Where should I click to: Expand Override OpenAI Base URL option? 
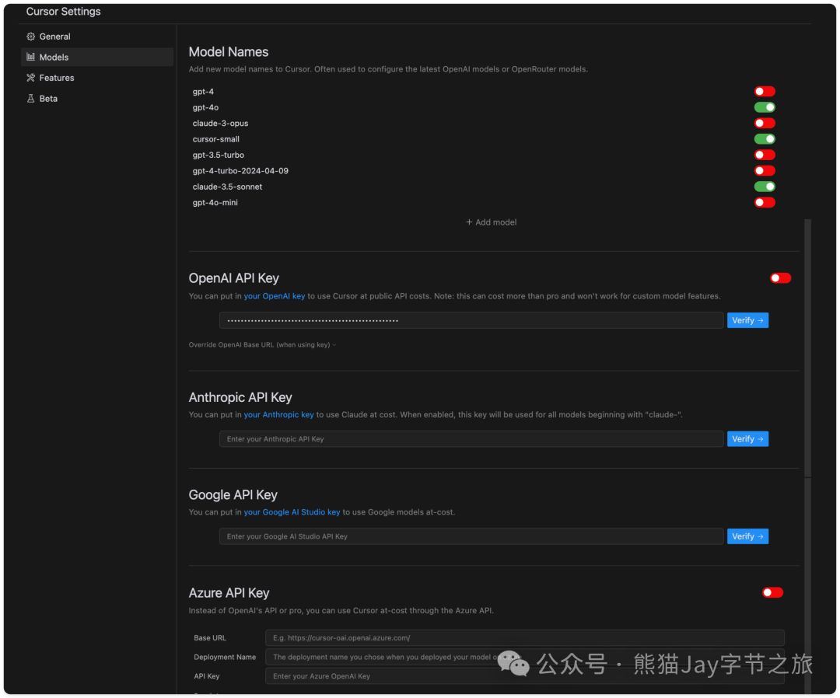click(x=261, y=344)
